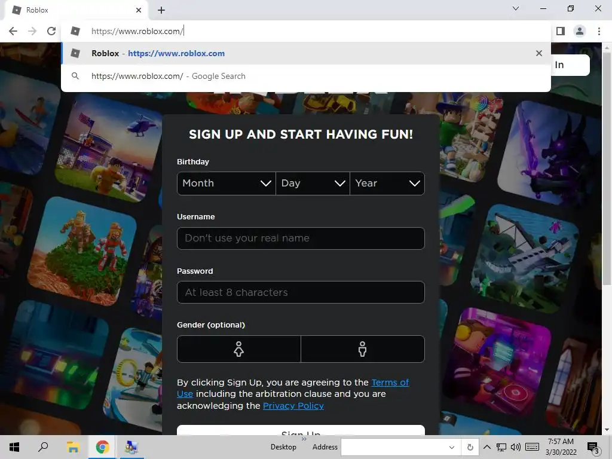Open the Windows Start menu
This screenshot has height=459, width=612.
coord(14,447)
